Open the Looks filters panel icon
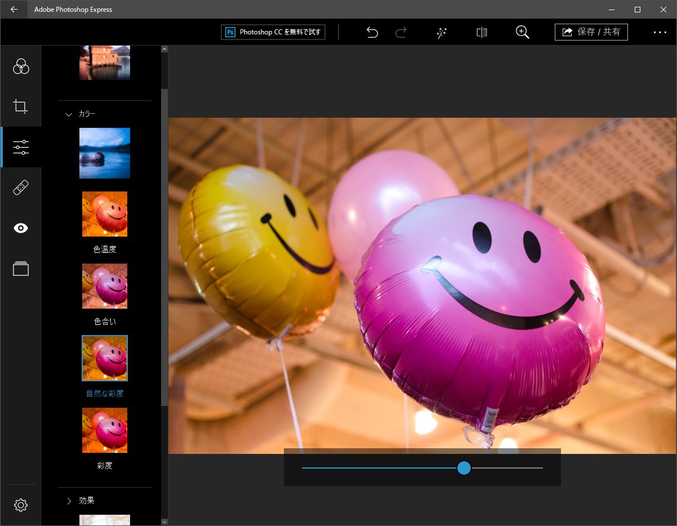 [21, 66]
